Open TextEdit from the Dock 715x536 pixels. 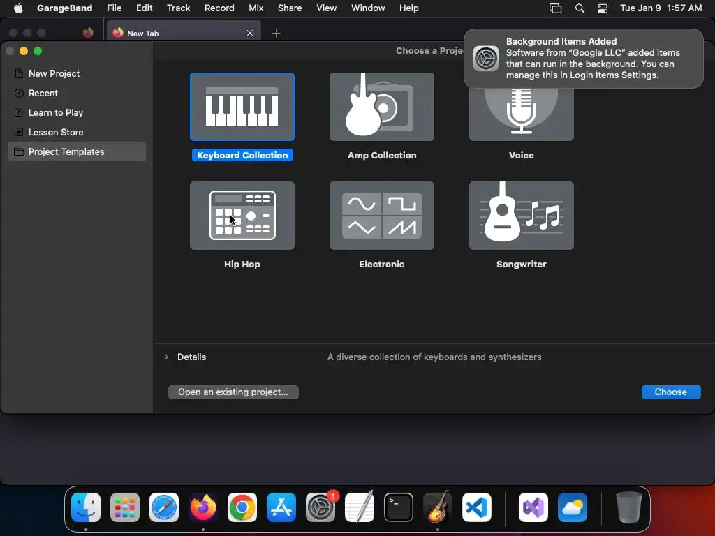click(360, 507)
